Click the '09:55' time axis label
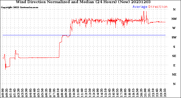This screenshot has width=181, height=98. coord(70,93)
